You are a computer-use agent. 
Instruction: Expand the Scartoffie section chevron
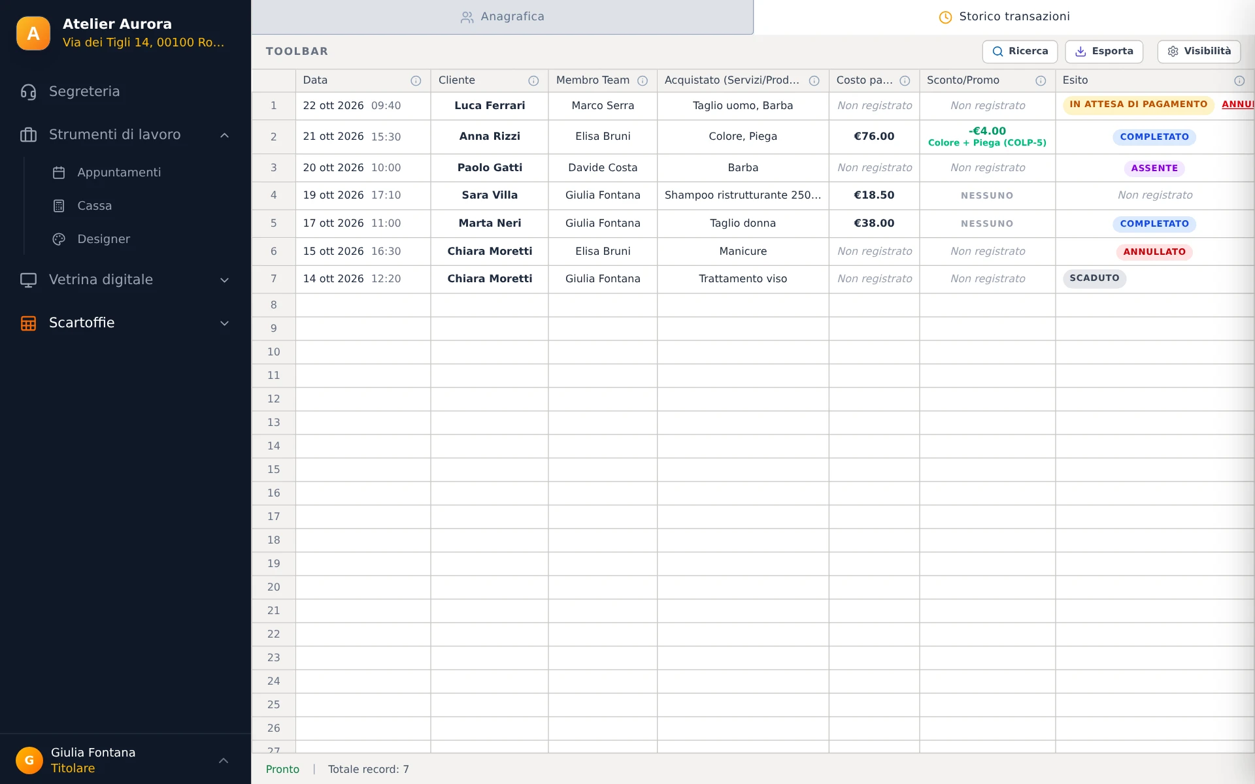click(x=224, y=323)
